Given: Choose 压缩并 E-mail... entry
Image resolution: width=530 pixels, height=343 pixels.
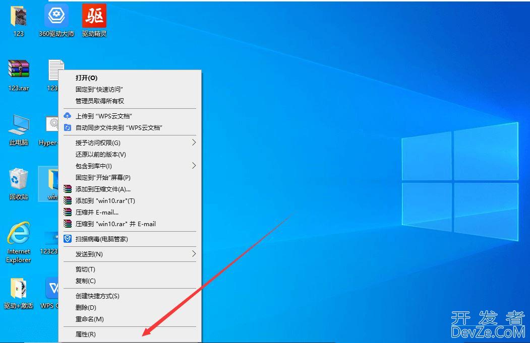Looking at the screenshot, I should (x=130, y=213).
